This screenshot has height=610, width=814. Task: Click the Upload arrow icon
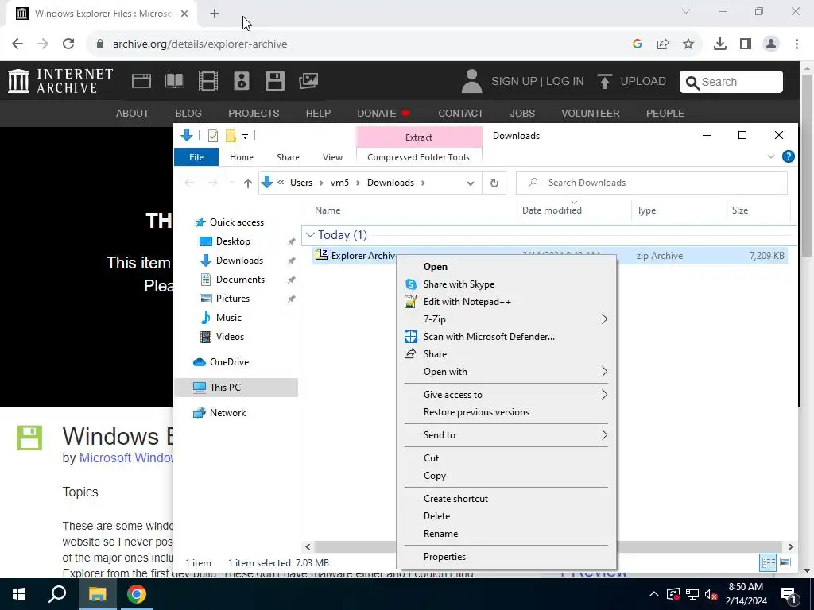604,82
